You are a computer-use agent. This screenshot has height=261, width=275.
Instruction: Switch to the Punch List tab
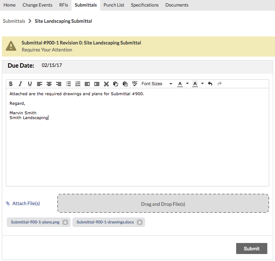click(x=114, y=5)
